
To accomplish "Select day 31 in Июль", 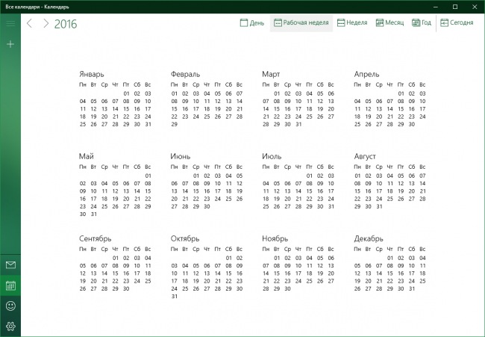I will pos(331,206).
